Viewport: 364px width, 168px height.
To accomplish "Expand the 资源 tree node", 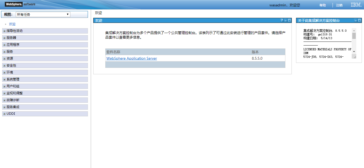I will (4, 59).
